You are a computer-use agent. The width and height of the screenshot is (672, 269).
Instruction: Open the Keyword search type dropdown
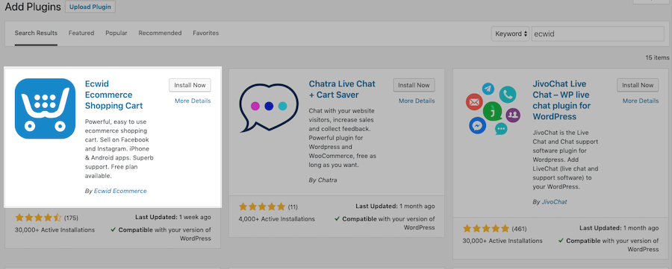(511, 34)
